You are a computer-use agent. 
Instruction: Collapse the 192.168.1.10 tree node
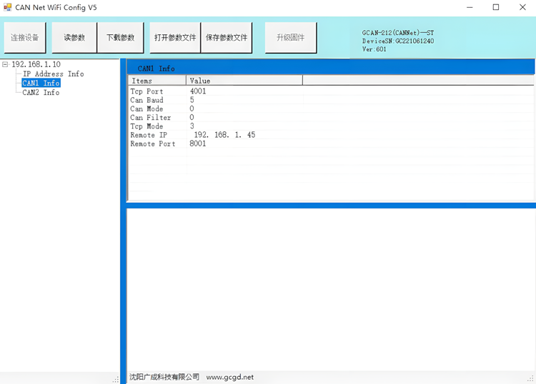coord(6,64)
